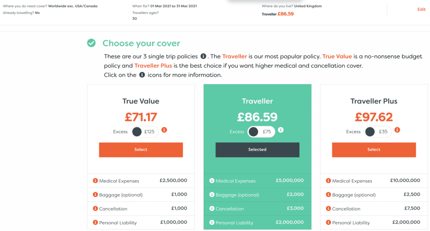The width and height of the screenshot is (430, 231).
Task: Open info for Traveller Baggage (optional)
Action: pos(212,195)
